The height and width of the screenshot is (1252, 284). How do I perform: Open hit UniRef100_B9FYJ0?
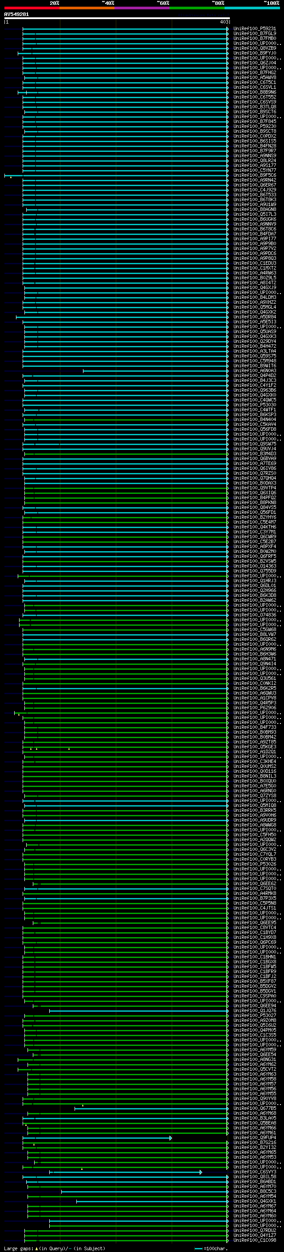(254, 53)
